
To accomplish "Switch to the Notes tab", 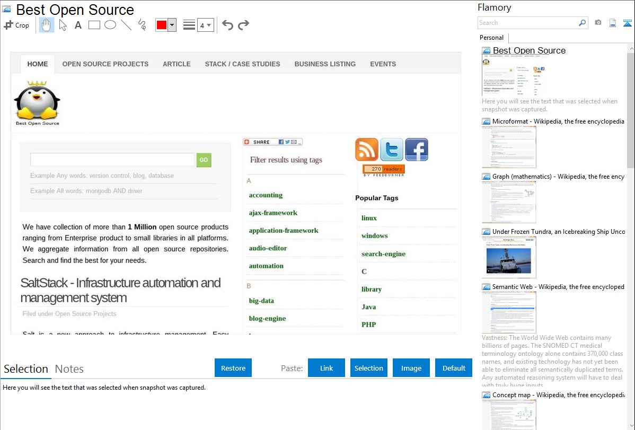I will pyautogui.click(x=69, y=369).
